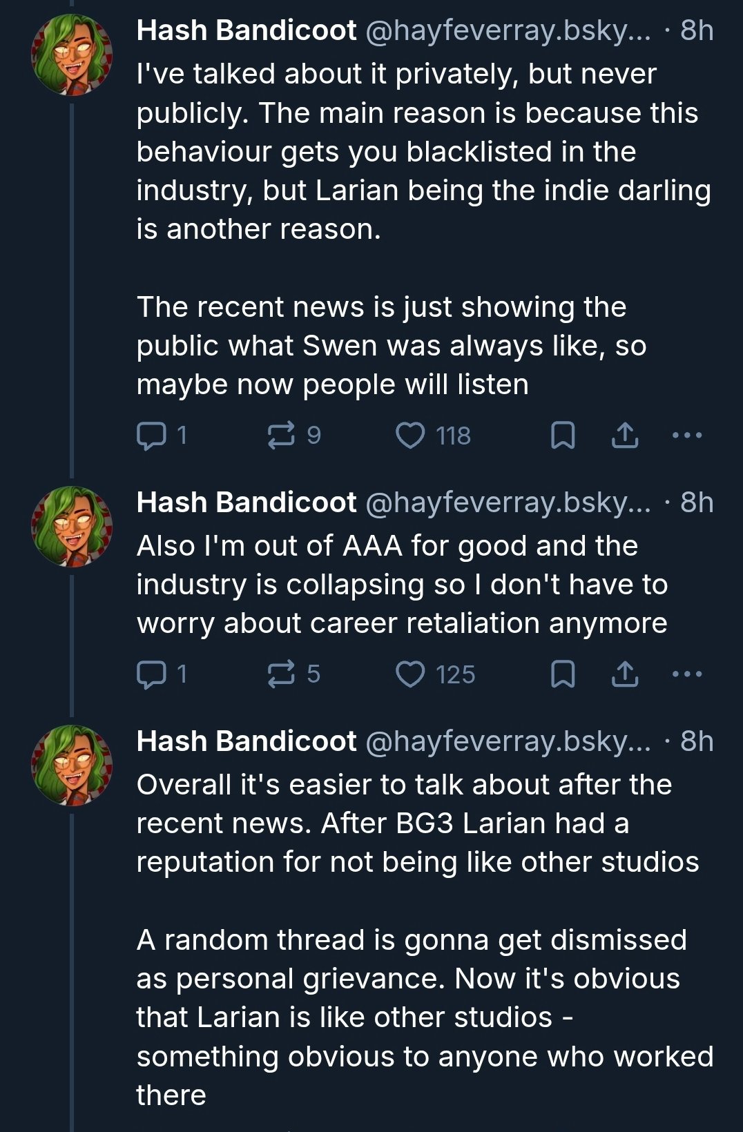Share the 'out of AAA' post
Screen dimensions: 743x1132
pyautogui.click(x=625, y=674)
